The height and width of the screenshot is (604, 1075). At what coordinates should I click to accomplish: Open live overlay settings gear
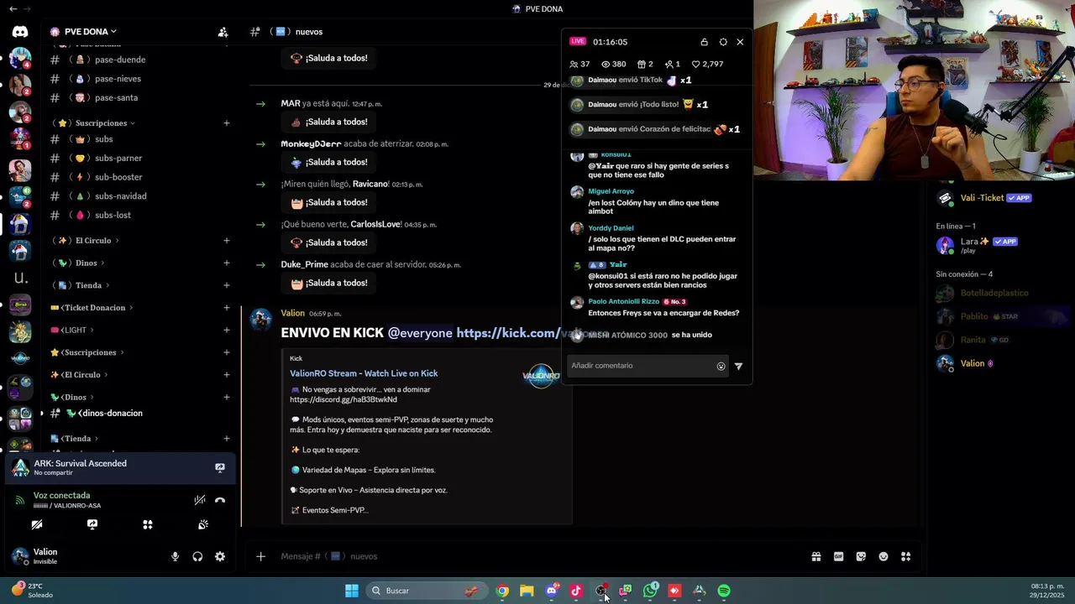(x=723, y=42)
